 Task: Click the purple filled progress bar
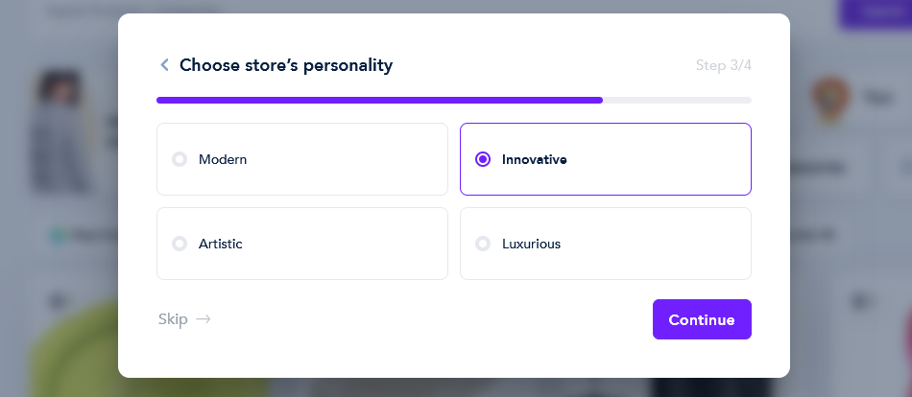coord(379,100)
